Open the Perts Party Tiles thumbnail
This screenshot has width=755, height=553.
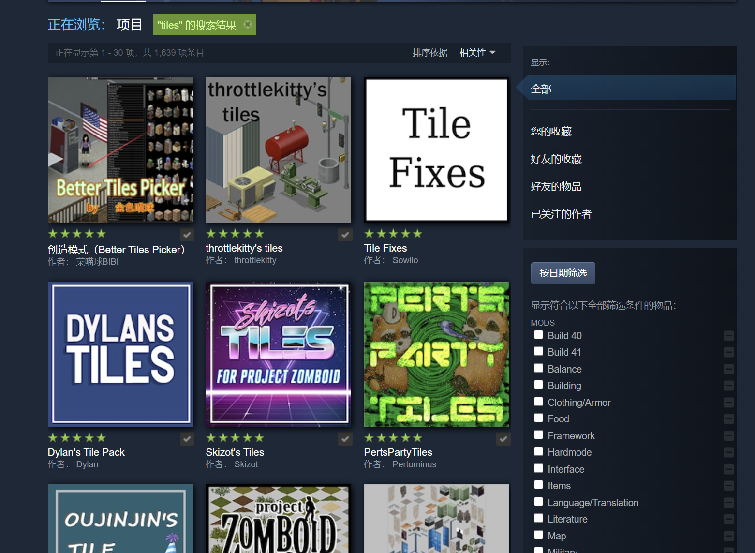coord(437,354)
